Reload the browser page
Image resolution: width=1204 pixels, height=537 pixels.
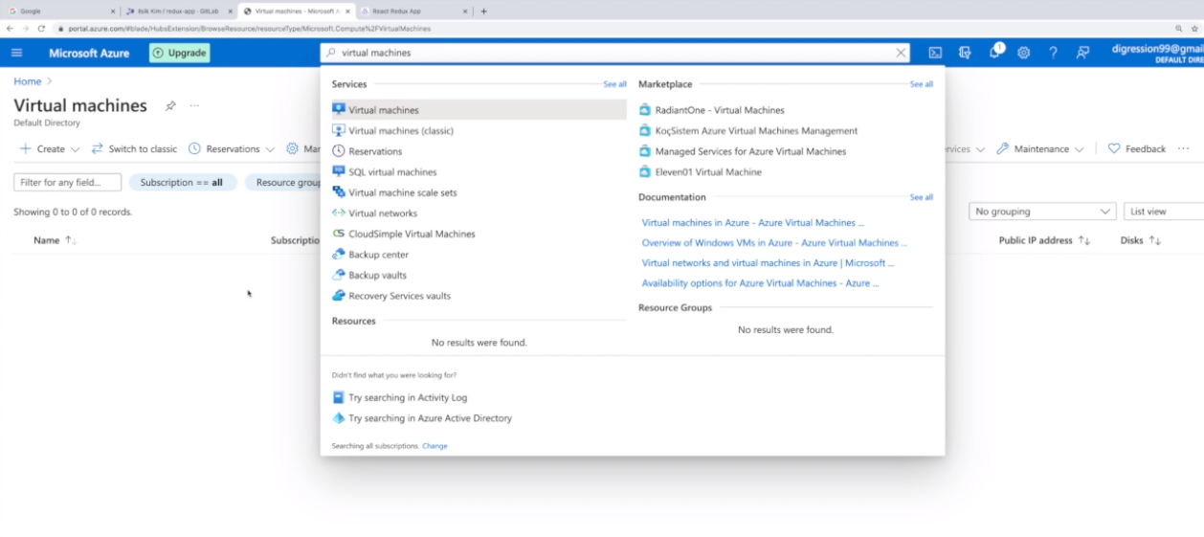coord(41,29)
